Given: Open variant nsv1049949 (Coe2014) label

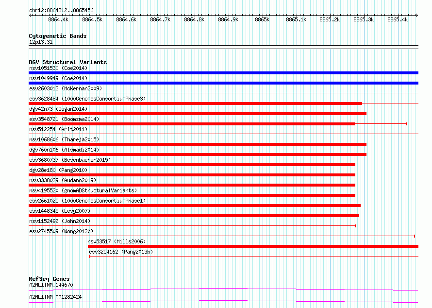Looking at the screenshot, I should coord(58,78).
